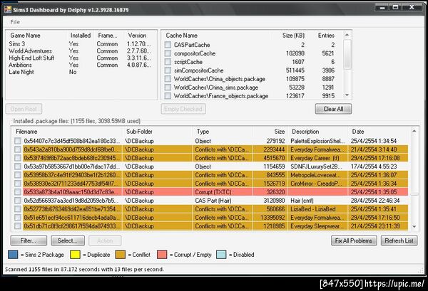Select file with LiziaBed description

211,209
